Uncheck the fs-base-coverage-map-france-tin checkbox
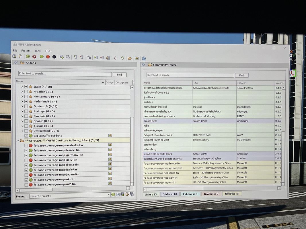Image resolution: width=306 pixels, height=229 pixels. [26, 150]
